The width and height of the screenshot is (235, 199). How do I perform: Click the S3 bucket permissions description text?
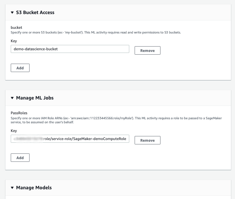point(96,32)
